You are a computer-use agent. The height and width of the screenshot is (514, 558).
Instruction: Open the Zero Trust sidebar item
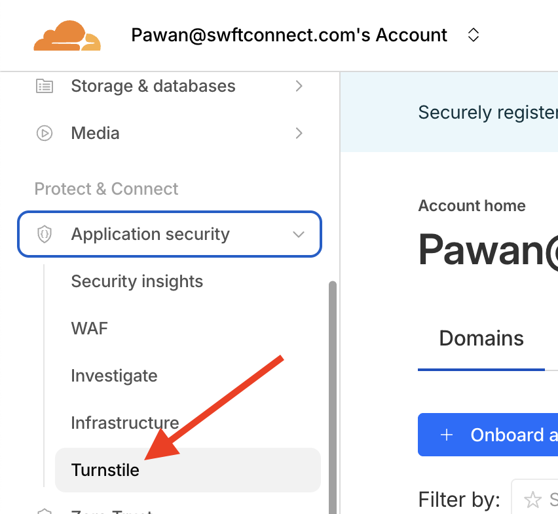[111, 511]
